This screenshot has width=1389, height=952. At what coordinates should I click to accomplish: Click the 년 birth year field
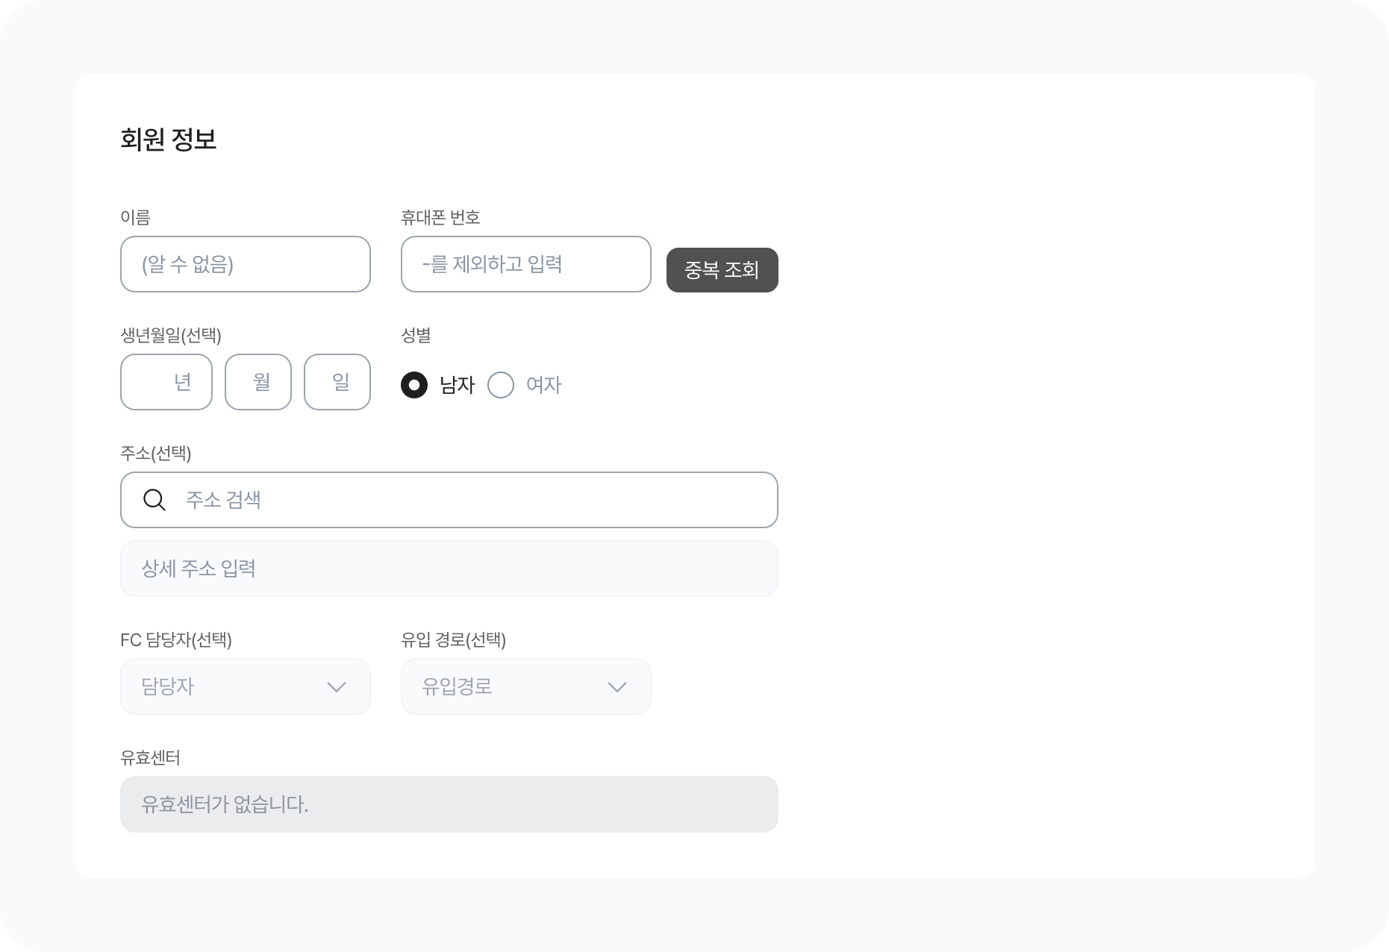pos(166,382)
